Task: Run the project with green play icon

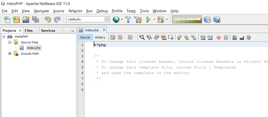Action: point(148,19)
